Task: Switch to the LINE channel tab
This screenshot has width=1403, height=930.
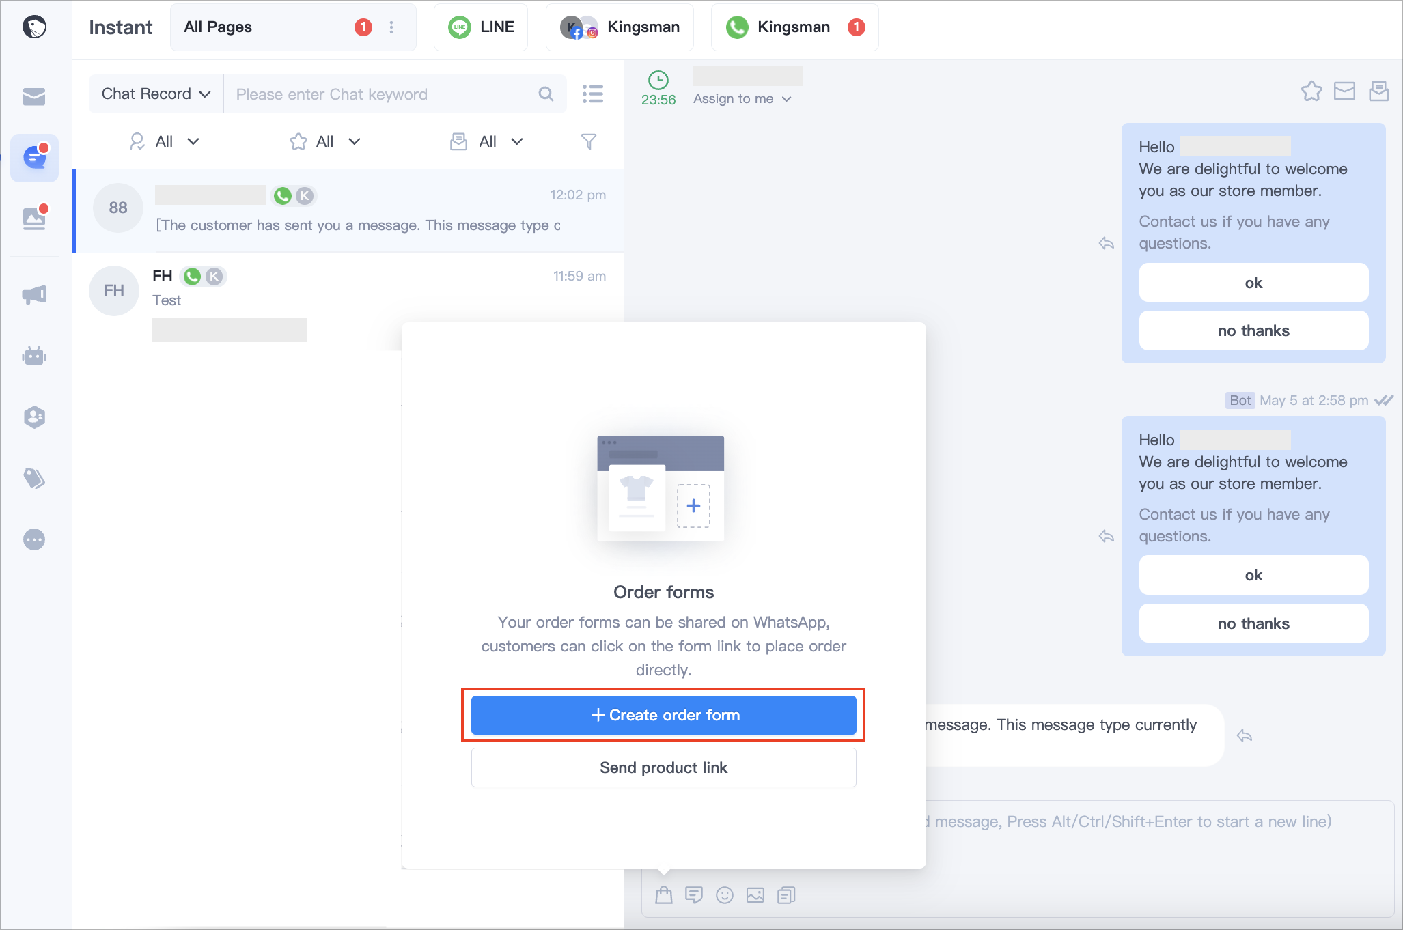Action: 481,27
